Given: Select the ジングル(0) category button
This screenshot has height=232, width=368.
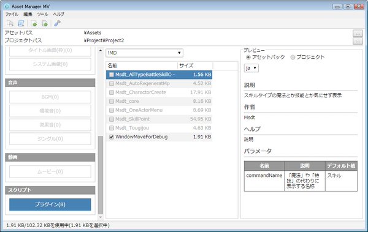Looking at the screenshot, I should [50, 138].
